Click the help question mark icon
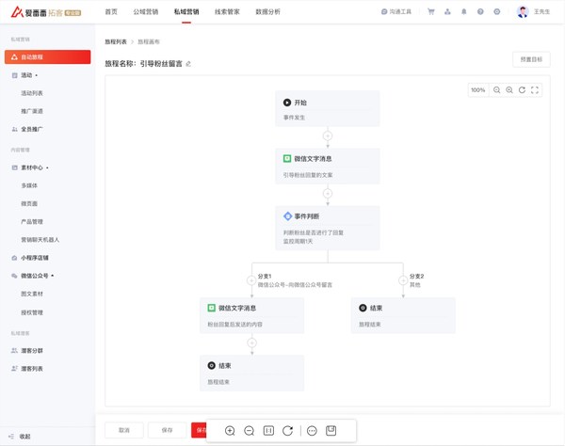Image resolution: width=565 pixels, height=446 pixels. tap(480, 12)
